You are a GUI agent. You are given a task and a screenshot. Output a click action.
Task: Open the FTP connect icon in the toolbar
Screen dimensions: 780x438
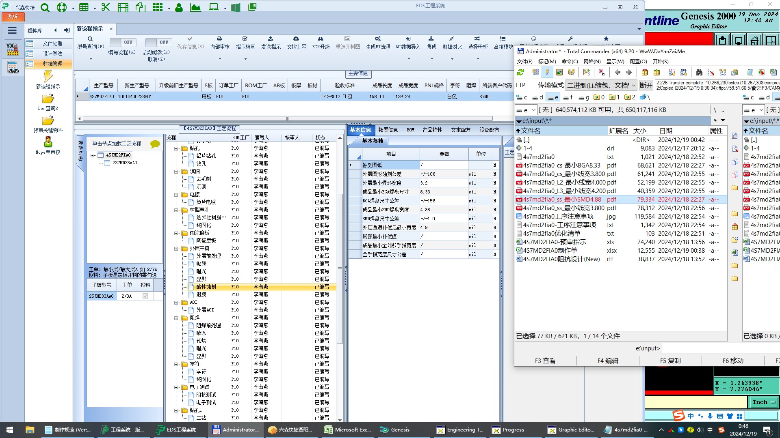click(x=672, y=72)
